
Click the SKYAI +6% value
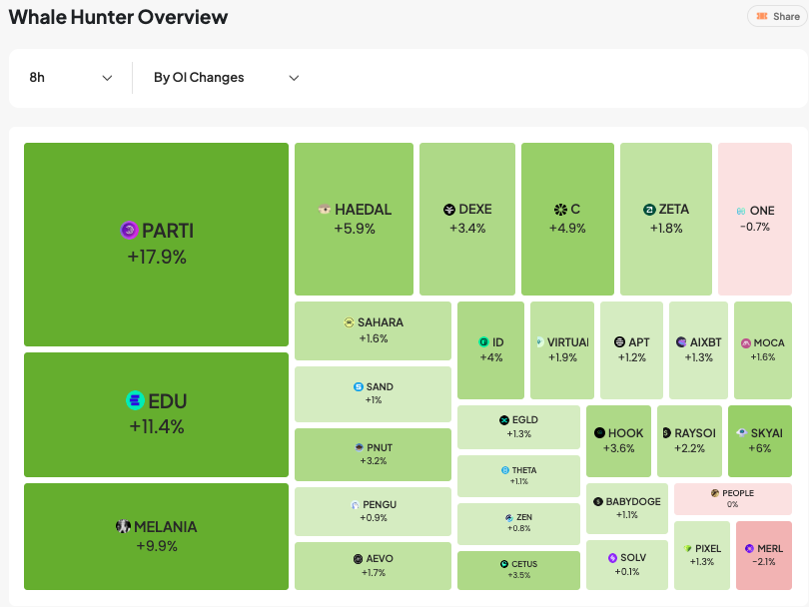pos(760,448)
